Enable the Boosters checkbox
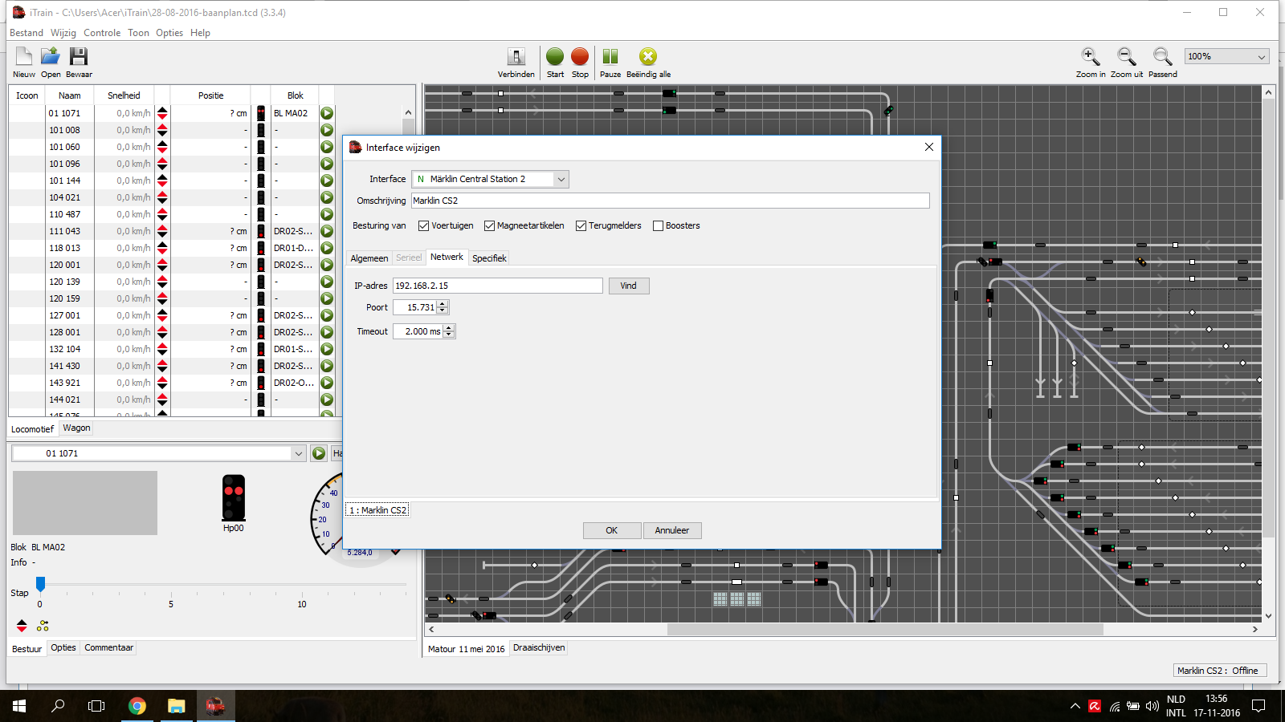The height and width of the screenshot is (722, 1285). coord(658,226)
